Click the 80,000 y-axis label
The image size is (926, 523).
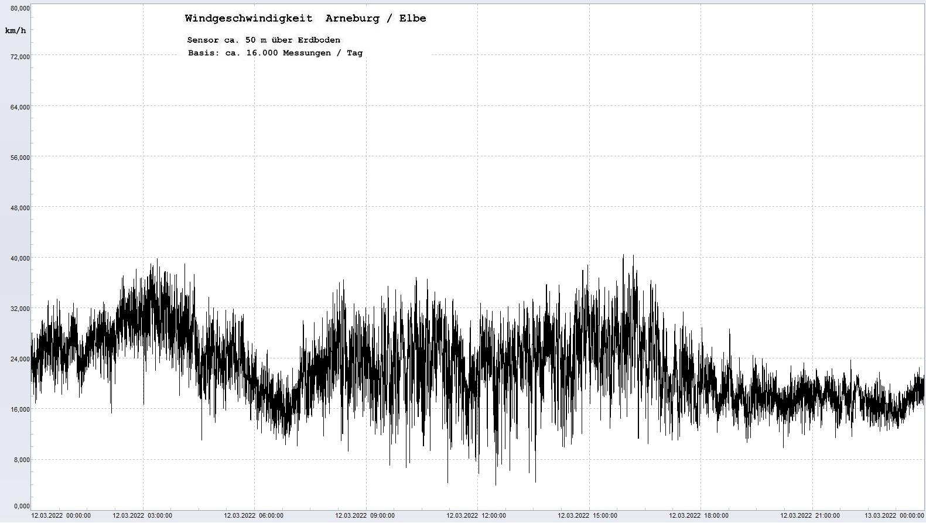(x=20, y=8)
